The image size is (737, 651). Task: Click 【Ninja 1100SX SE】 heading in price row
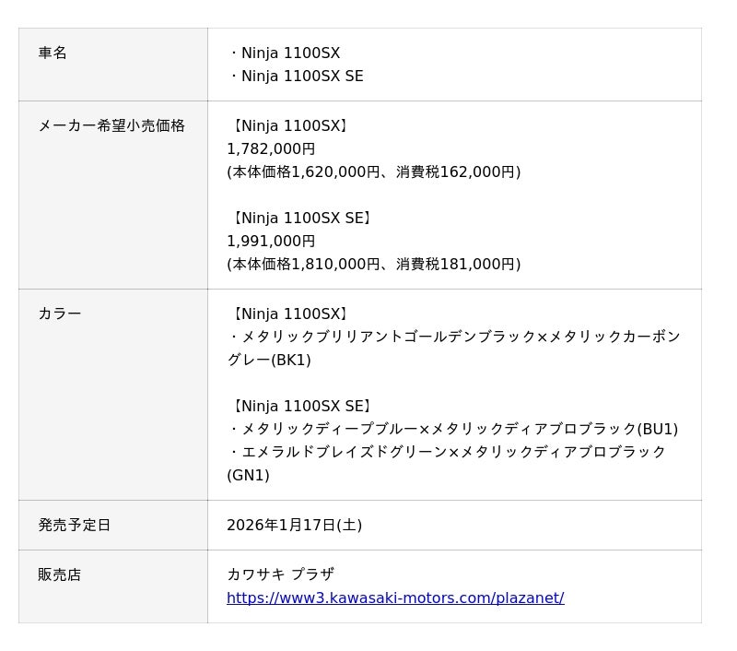(x=299, y=219)
